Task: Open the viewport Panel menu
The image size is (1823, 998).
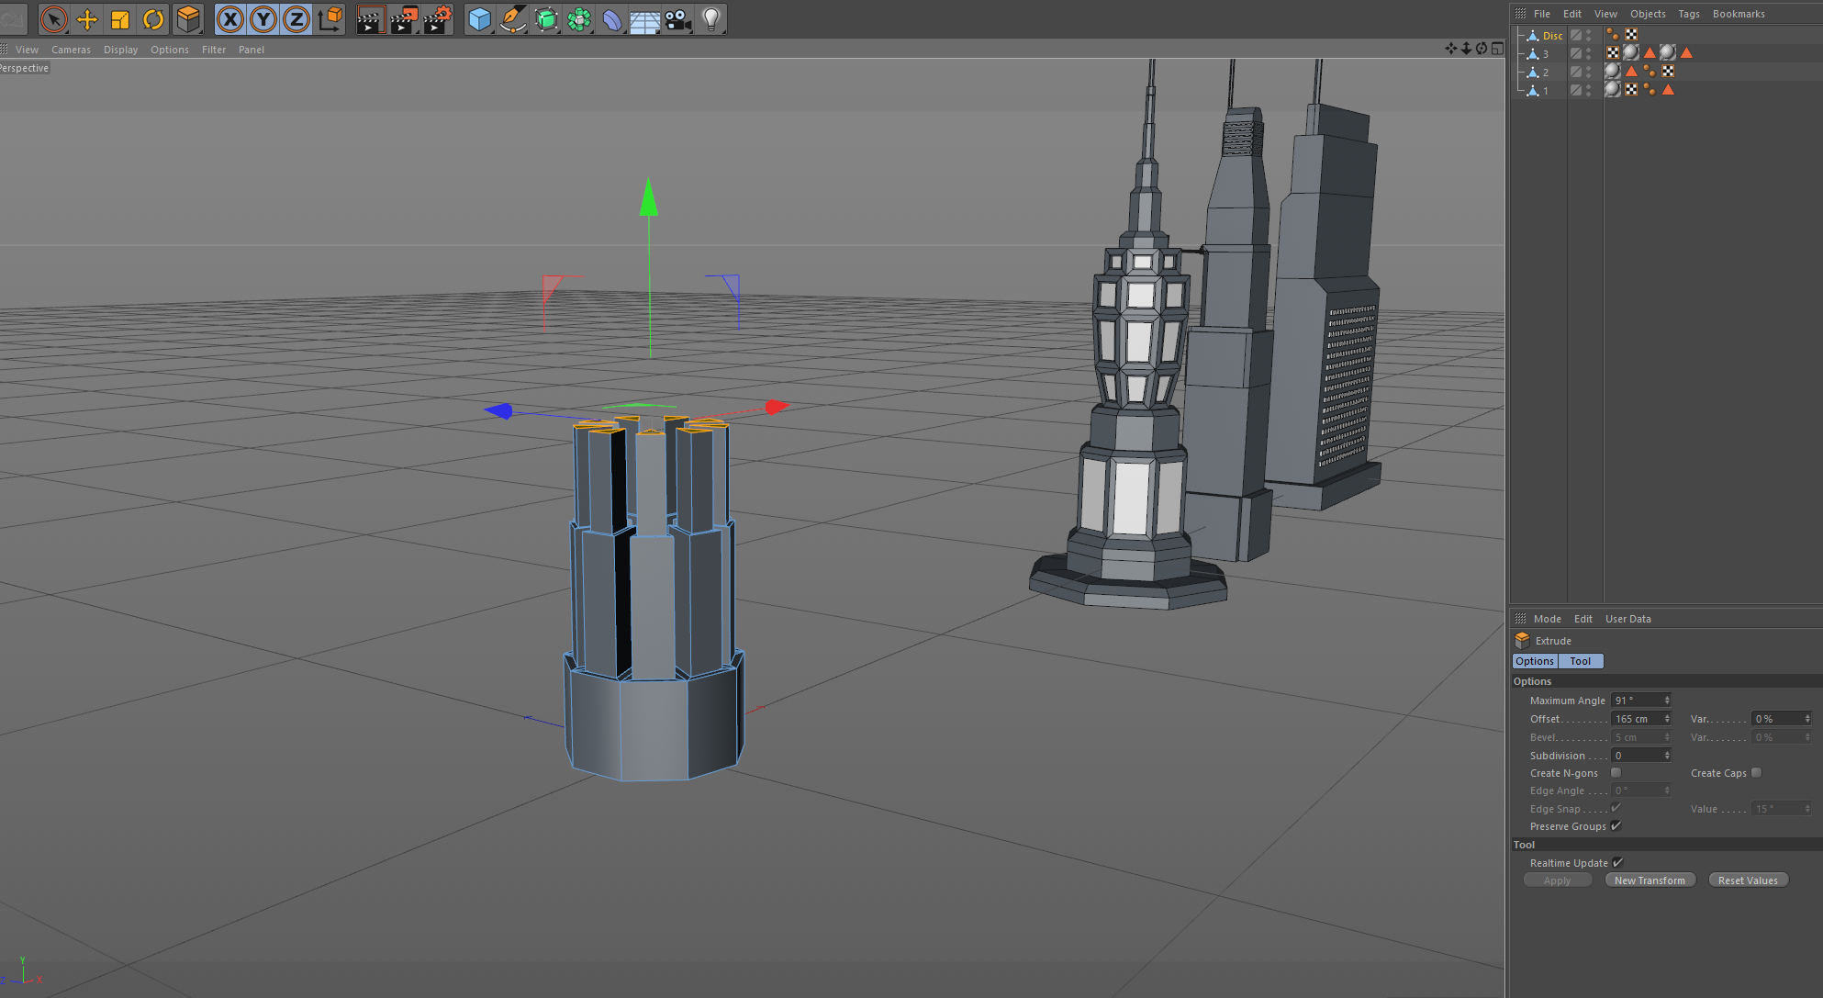Action: (x=252, y=50)
